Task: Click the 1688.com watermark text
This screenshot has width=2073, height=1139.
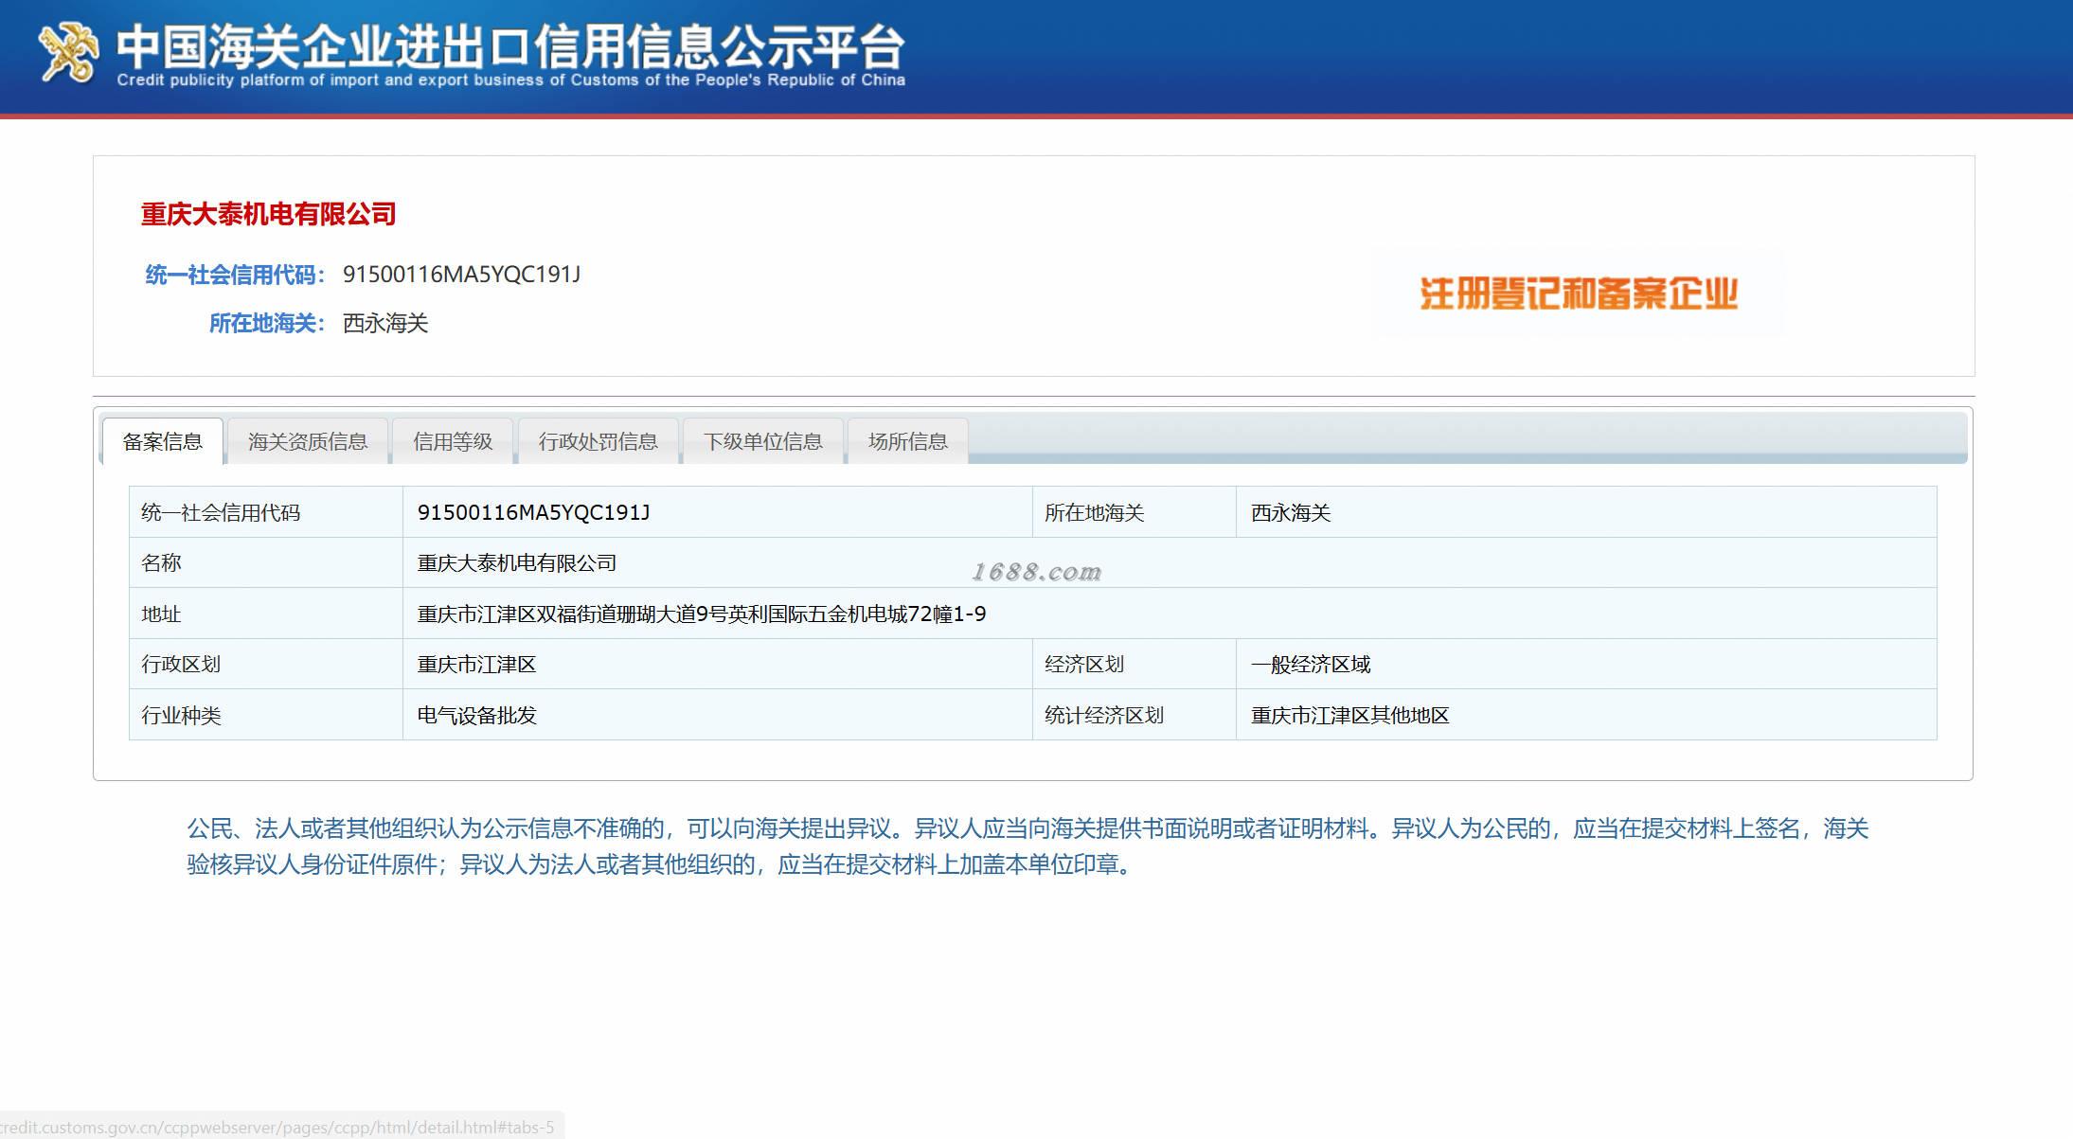Action: [x=1036, y=571]
